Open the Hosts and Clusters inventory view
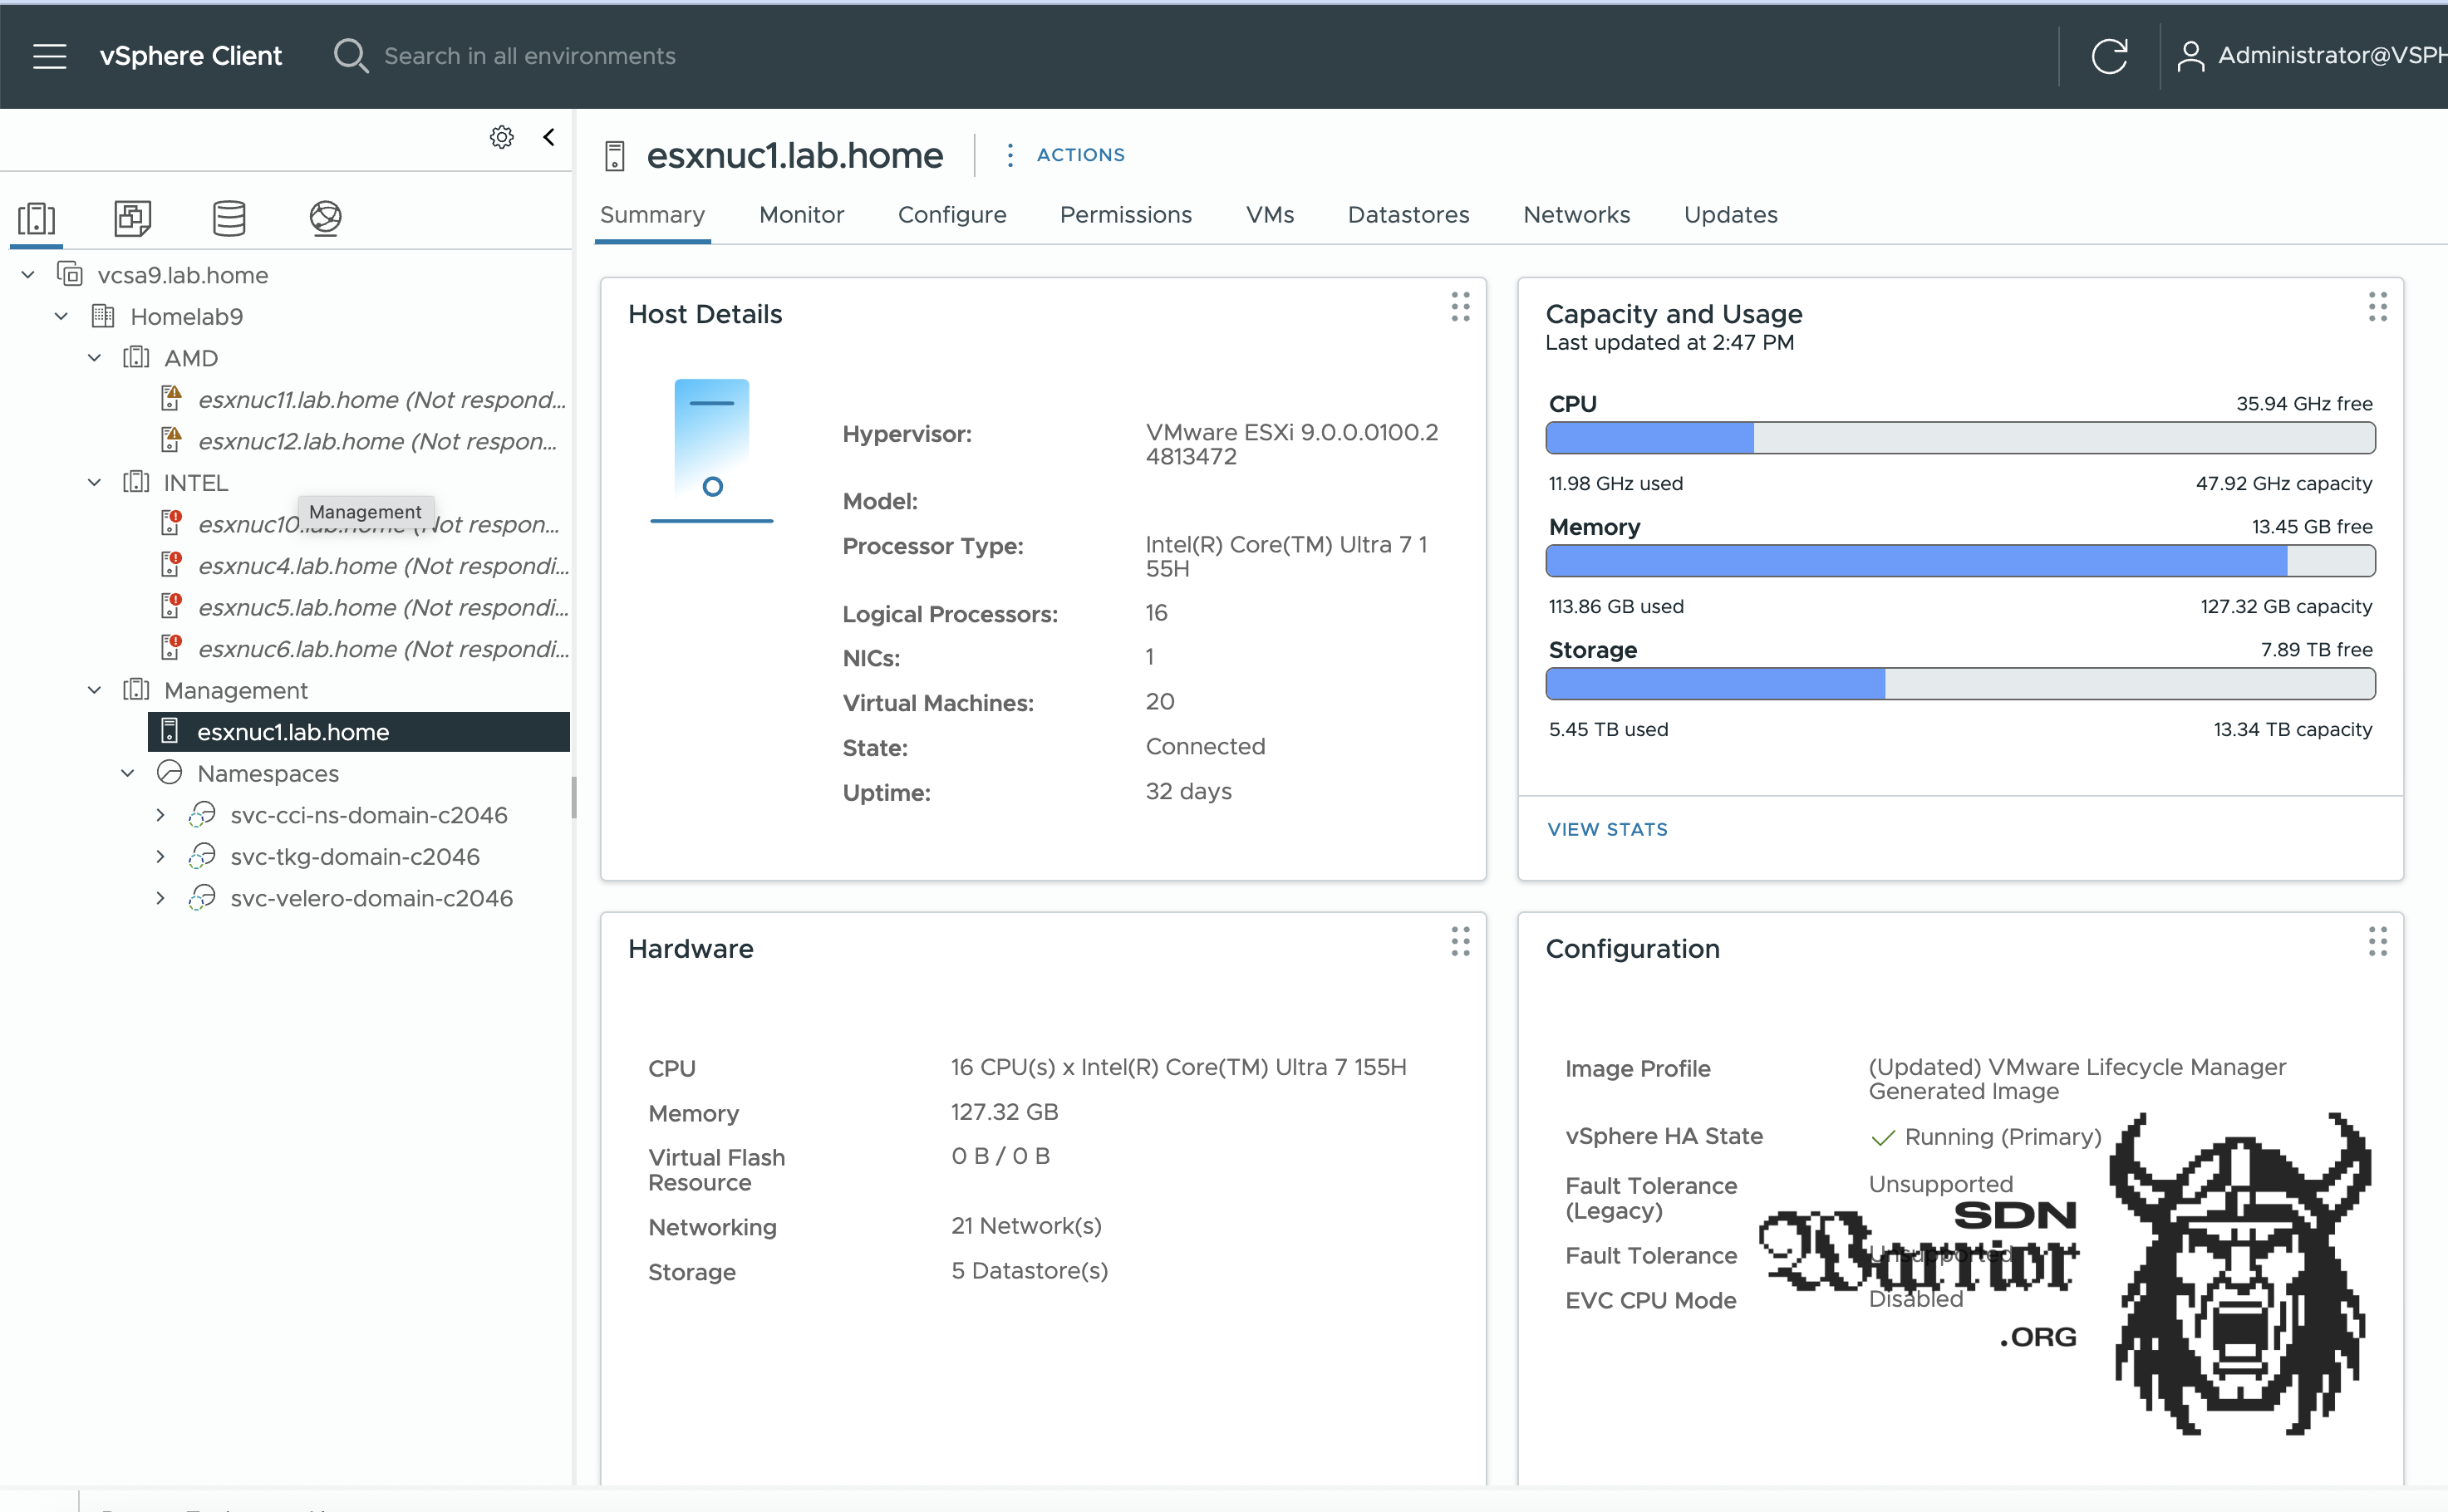The height and width of the screenshot is (1512, 2448). pyautogui.click(x=36, y=218)
